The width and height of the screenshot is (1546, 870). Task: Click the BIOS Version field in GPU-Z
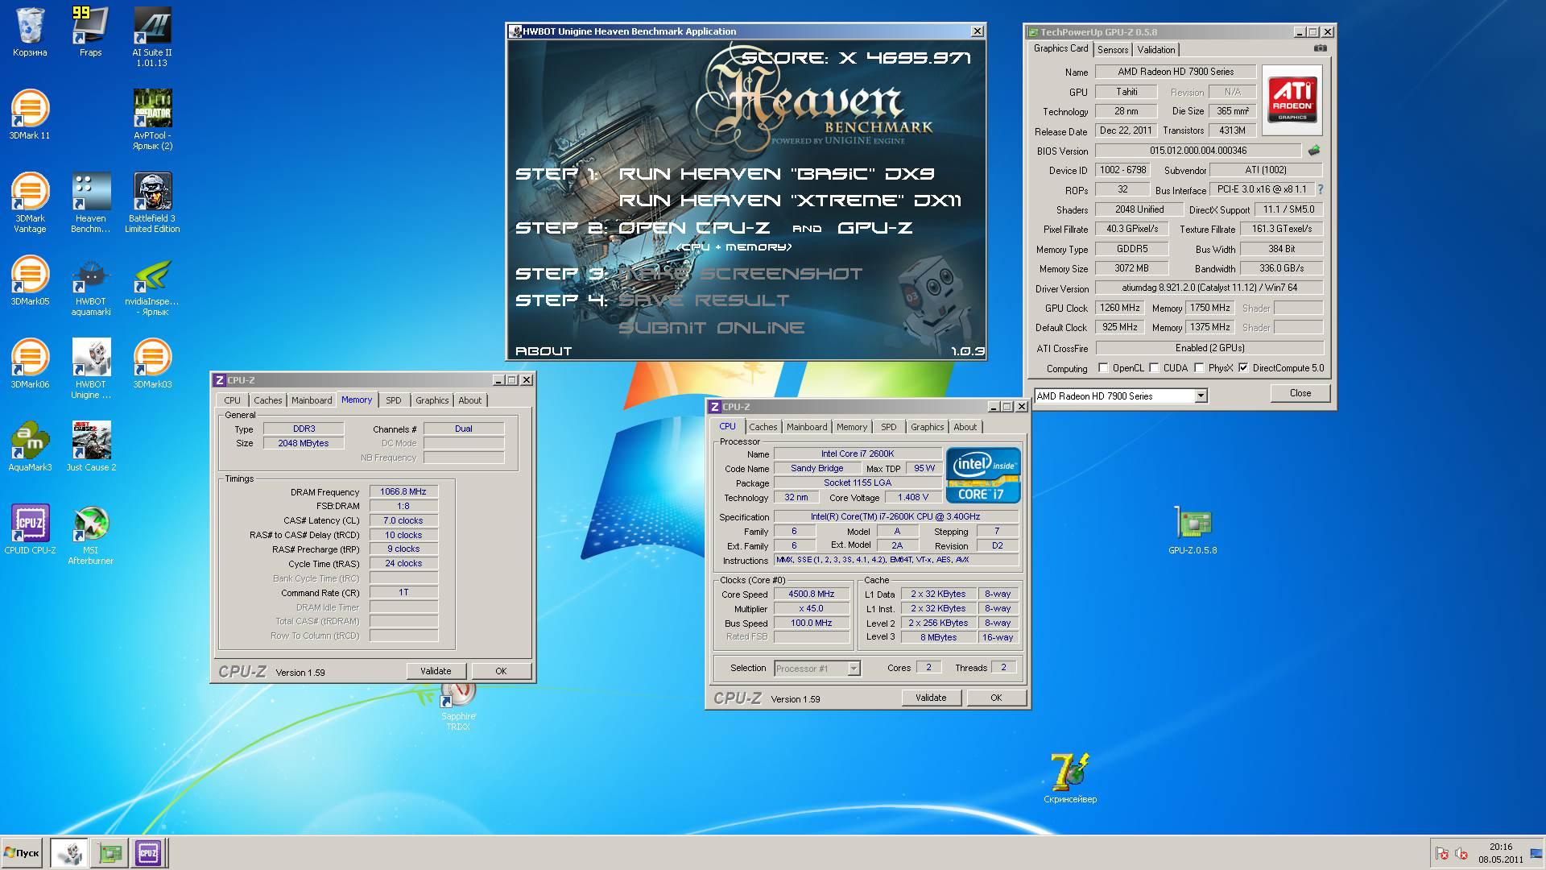[x=1197, y=151]
